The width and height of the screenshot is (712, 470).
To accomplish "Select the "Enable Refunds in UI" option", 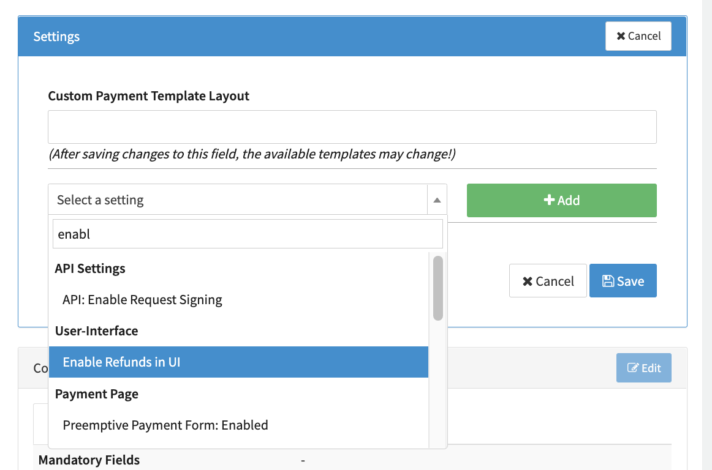I will tap(121, 362).
